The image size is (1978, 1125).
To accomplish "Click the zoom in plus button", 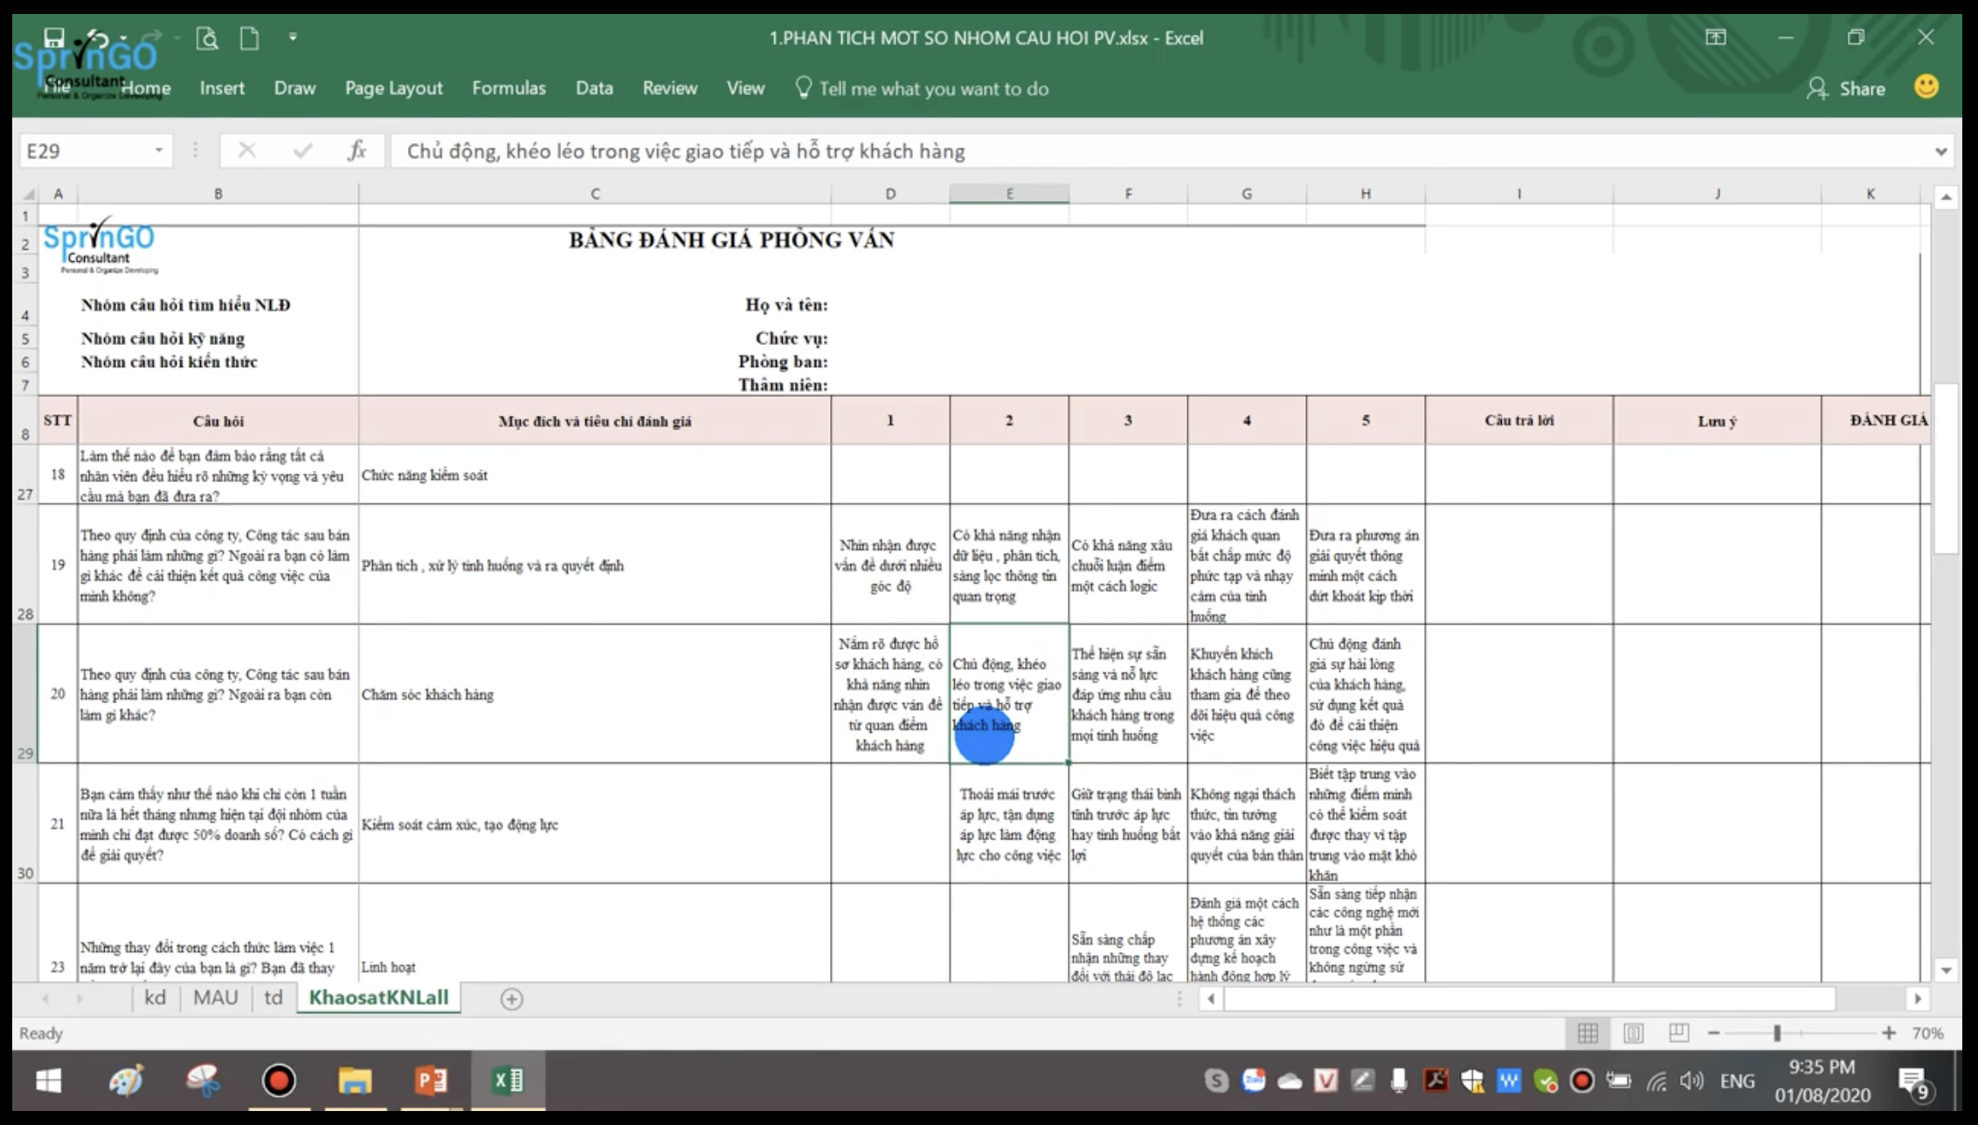I will pyautogui.click(x=1888, y=1033).
